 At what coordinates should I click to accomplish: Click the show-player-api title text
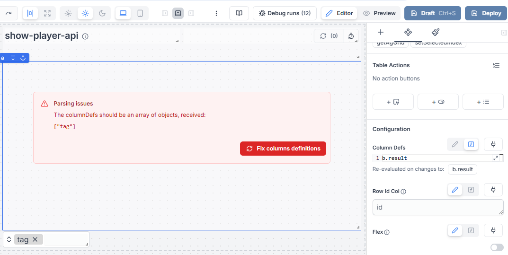click(x=42, y=35)
